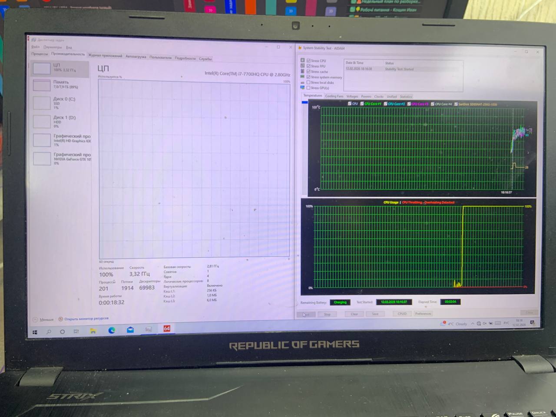
Task: Click the Task View taskbar icon
Action: click(76, 331)
